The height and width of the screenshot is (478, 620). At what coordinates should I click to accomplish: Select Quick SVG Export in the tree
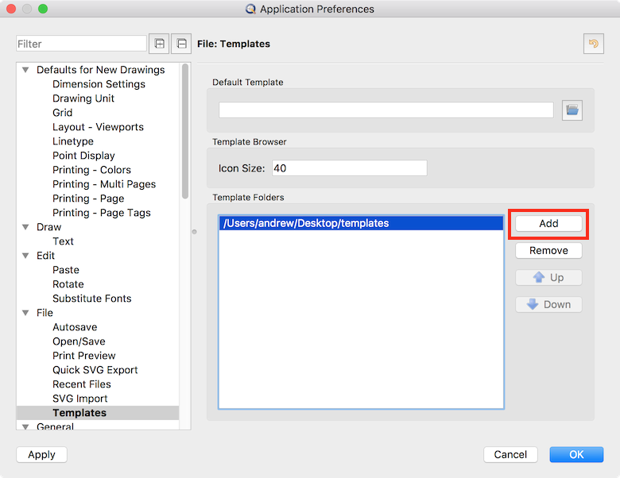(x=95, y=370)
